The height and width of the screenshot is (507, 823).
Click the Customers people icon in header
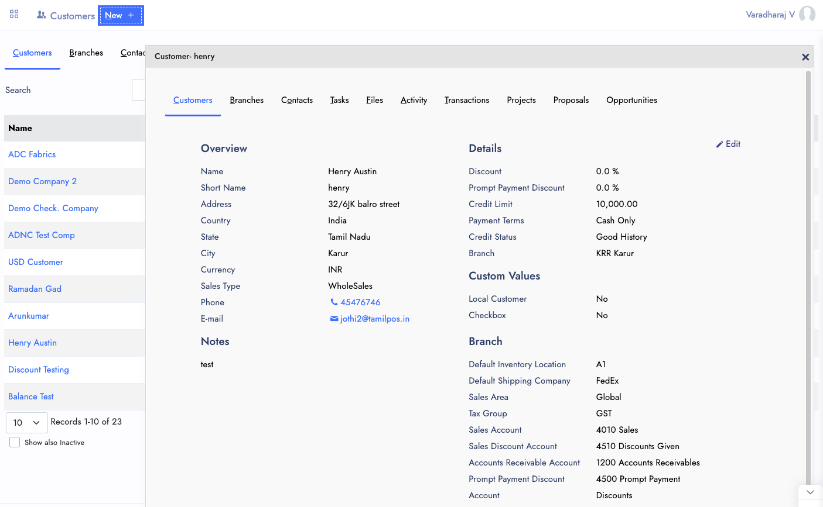point(41,15)
